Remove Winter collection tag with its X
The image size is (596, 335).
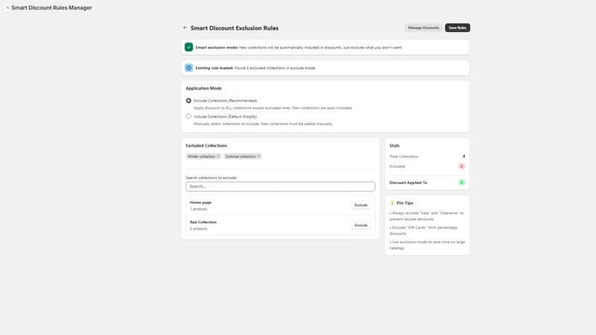[x=218, y=156]
